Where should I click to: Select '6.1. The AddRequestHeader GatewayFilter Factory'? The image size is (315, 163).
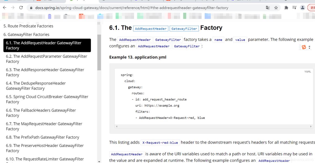click(x=47, y=45)
